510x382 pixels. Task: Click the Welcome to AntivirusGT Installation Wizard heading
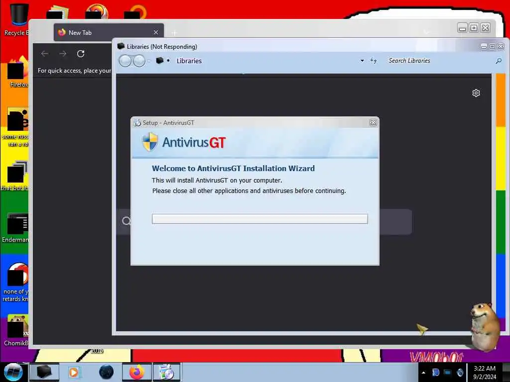pos(233,168)
